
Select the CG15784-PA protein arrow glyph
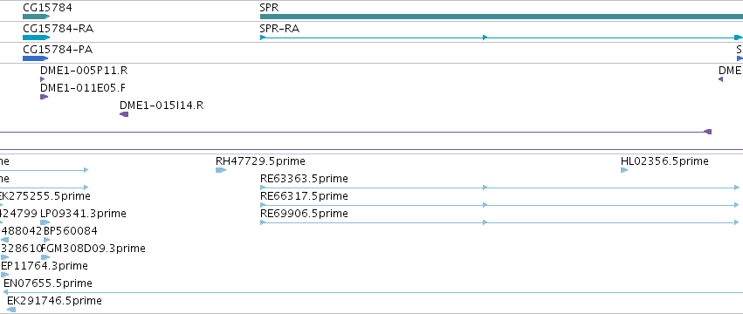(35, 58)
